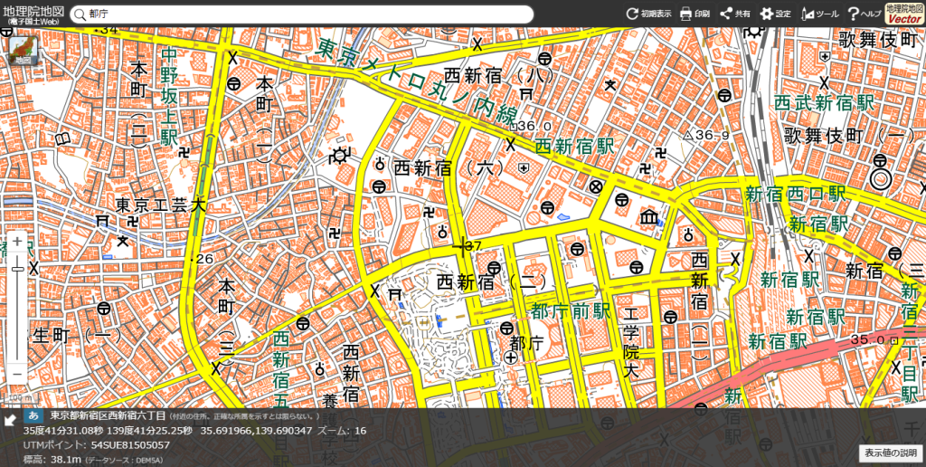Zoom in with the plus button

pos(16,242)
